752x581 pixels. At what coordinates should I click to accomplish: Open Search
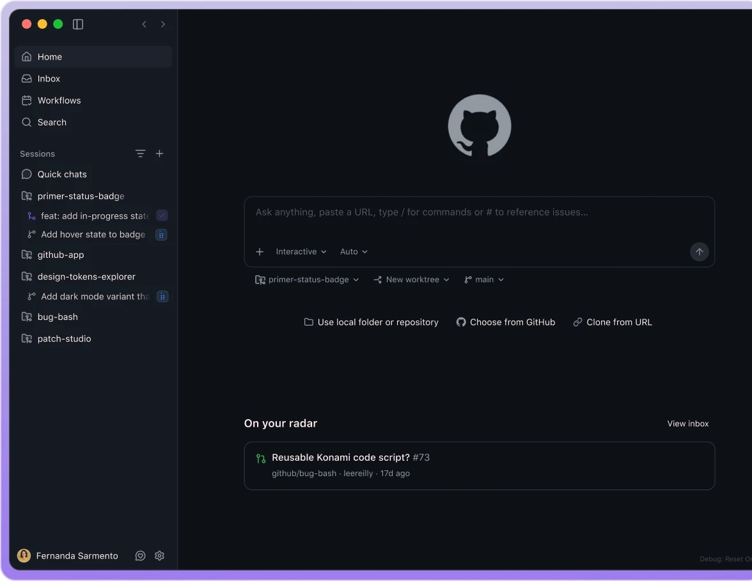[93, 122]
